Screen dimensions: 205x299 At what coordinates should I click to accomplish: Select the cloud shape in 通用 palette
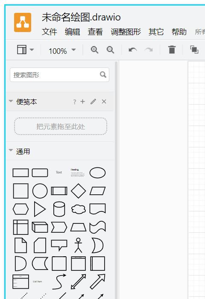coord(79,209)
